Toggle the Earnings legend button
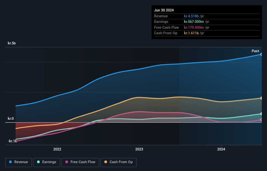The height and width of the screenshot is (171, 267). 47,162
